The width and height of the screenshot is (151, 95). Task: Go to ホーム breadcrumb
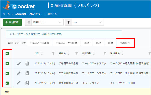click(6, 14)
